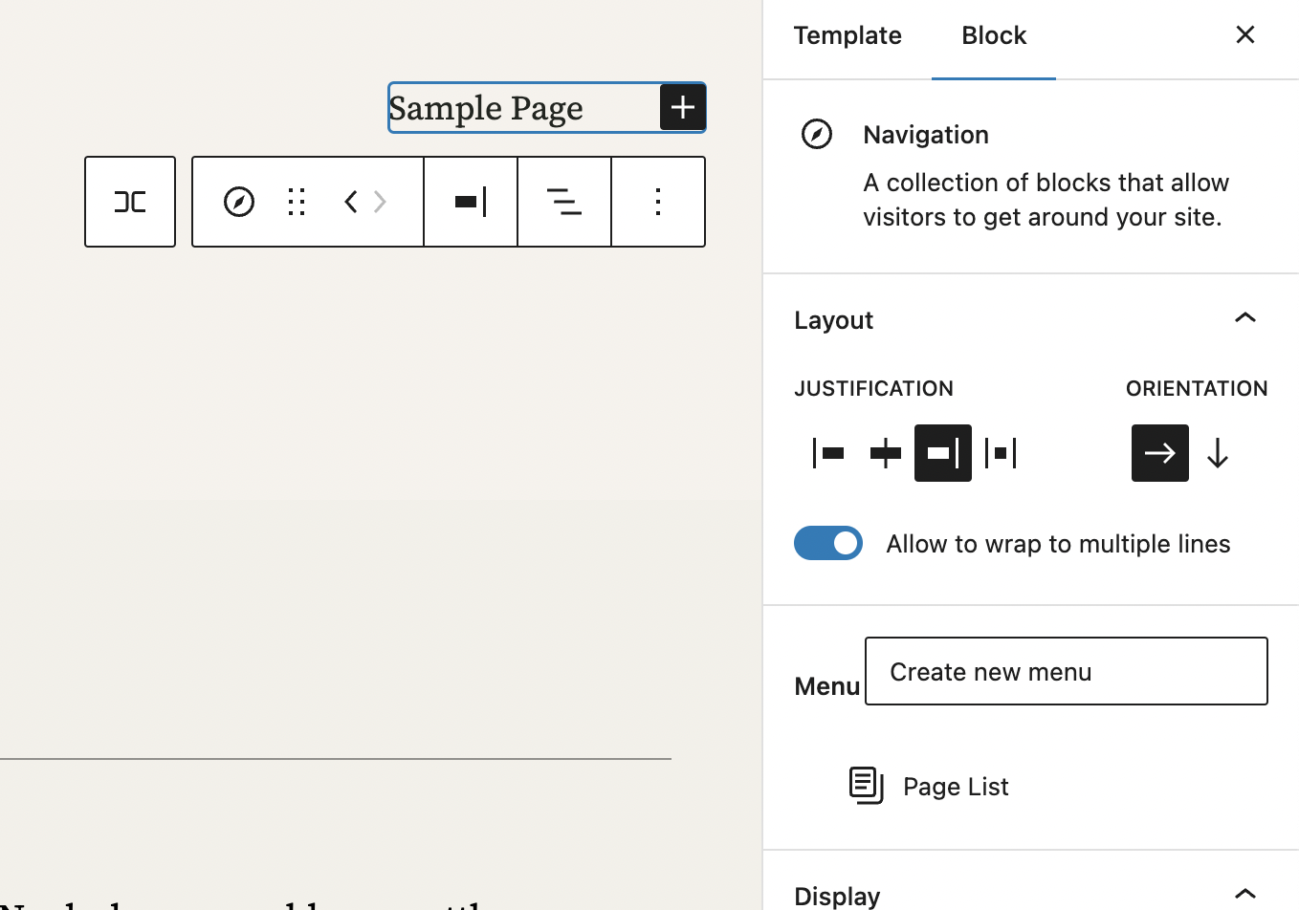This screenshot has width=1299, height=910.
Task: Click the JUSTIFICATION label
Action: 873,388
